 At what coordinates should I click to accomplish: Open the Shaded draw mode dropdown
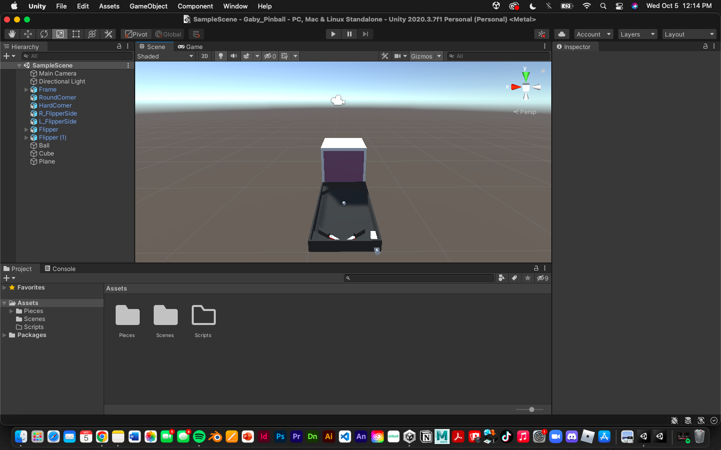(165, 56)
